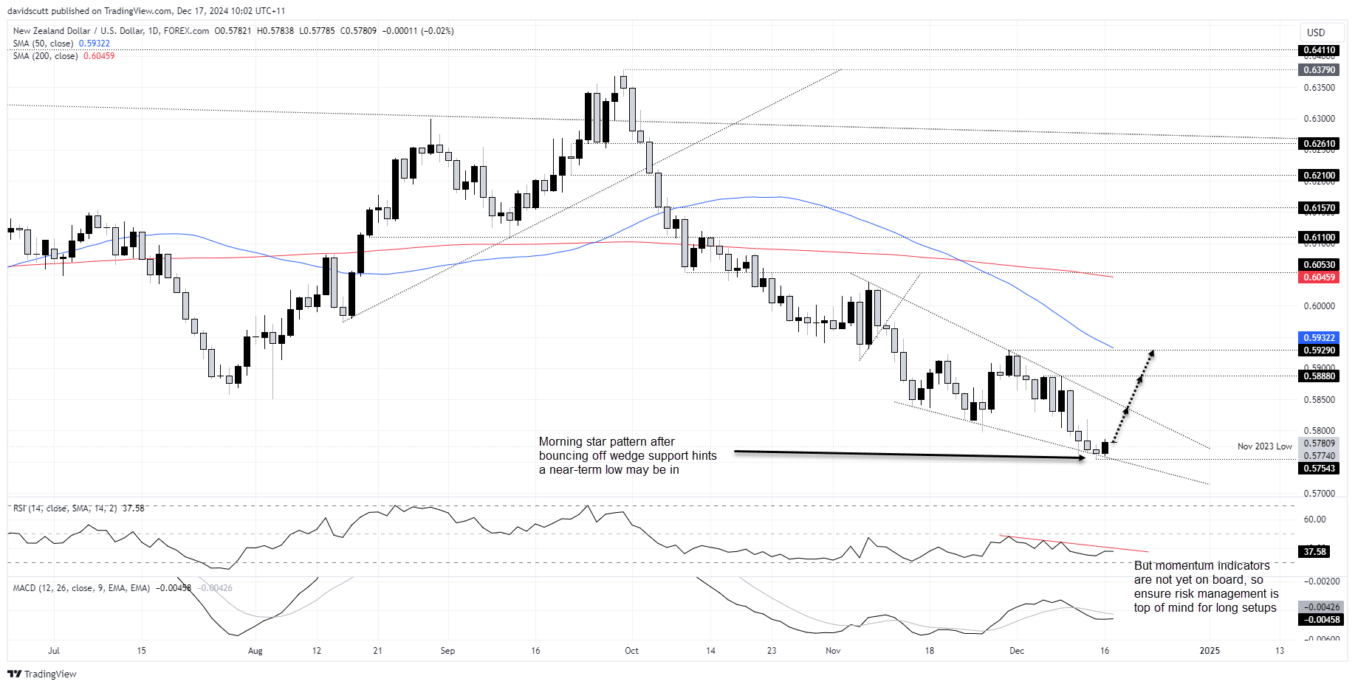This screenshot has width=1355, height=687.
Task: Click the Dec date on time axis
Action: coord(1017,651)
